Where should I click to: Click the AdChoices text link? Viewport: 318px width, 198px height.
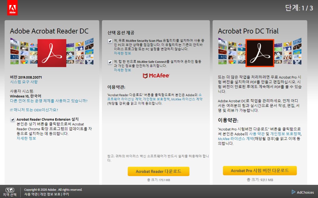click(305, 192)
